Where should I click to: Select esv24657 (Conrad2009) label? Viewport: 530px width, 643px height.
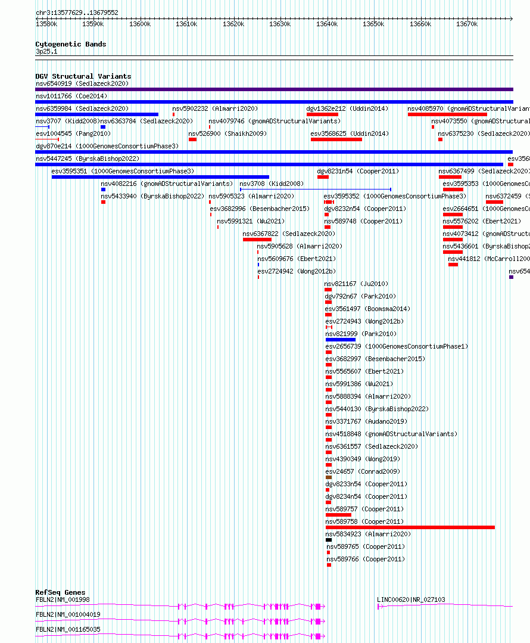click(363, 471)
